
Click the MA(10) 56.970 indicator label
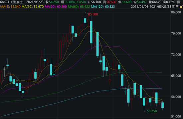pyautogui.click(x=33, y=7)
